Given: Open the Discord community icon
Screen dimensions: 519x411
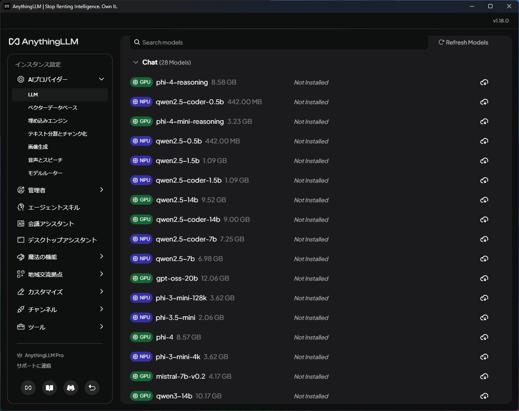Looking at the screenshot, I should [71, 388].
